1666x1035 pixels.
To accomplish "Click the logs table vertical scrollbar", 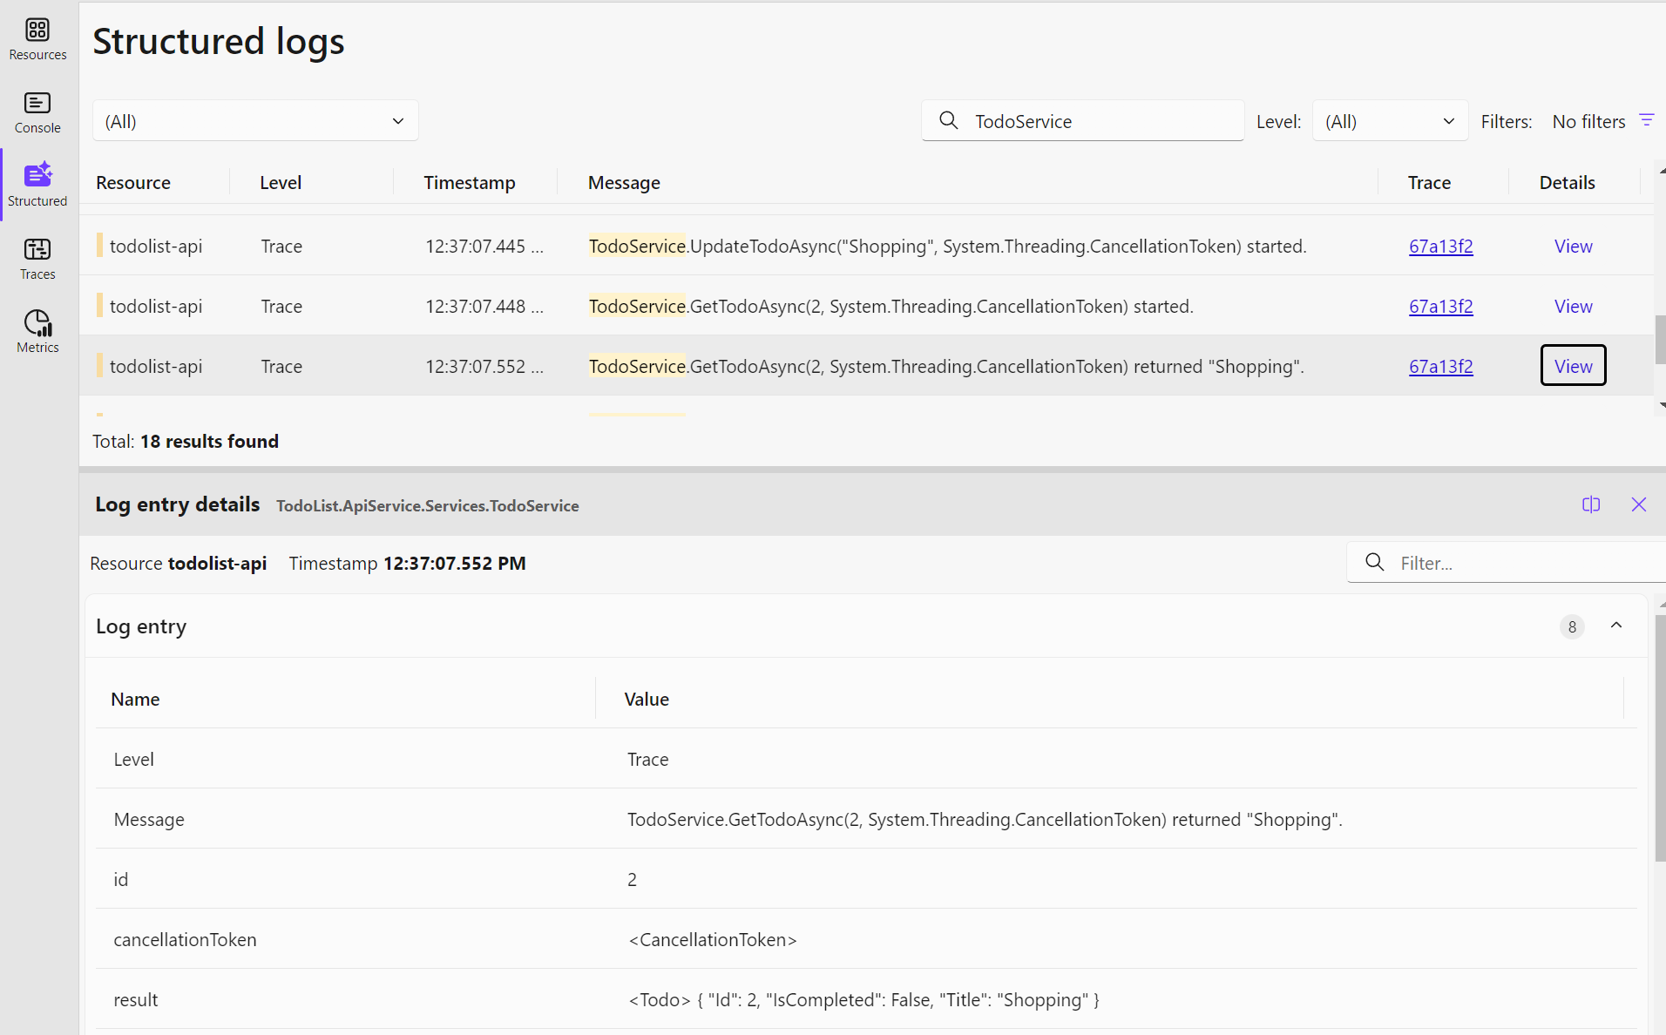I will (x=1661, y=340).
